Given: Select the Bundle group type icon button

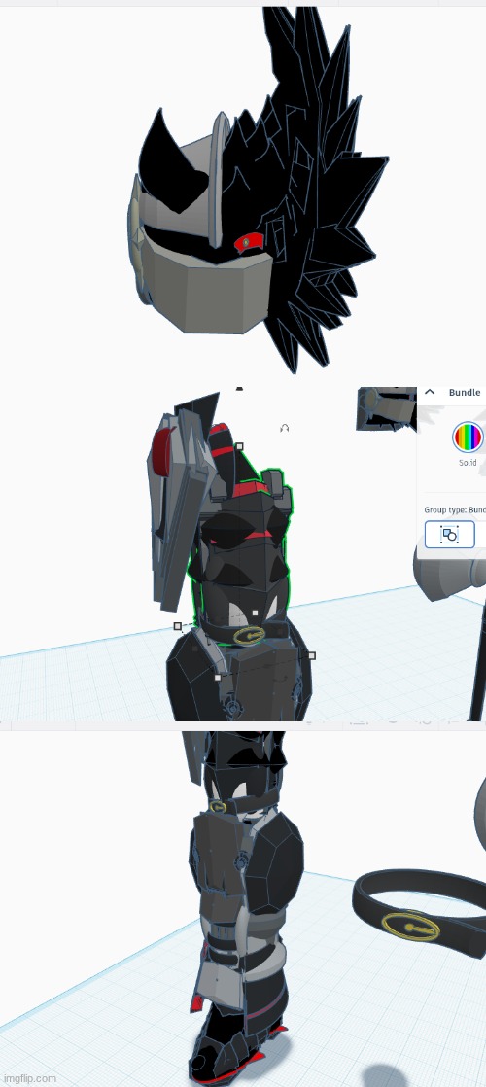Looking at the screenshot, I should pos(450,535).
